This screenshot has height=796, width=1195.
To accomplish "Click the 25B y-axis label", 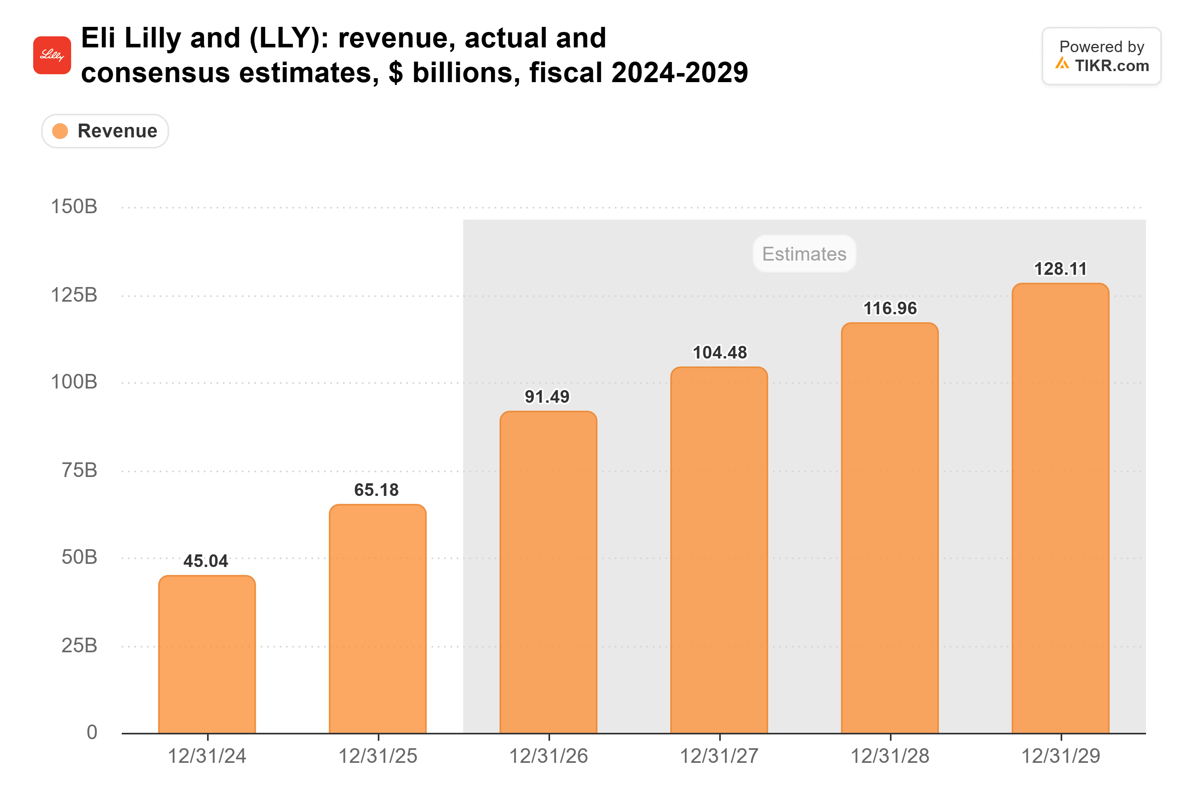I will tap(79, 646).
